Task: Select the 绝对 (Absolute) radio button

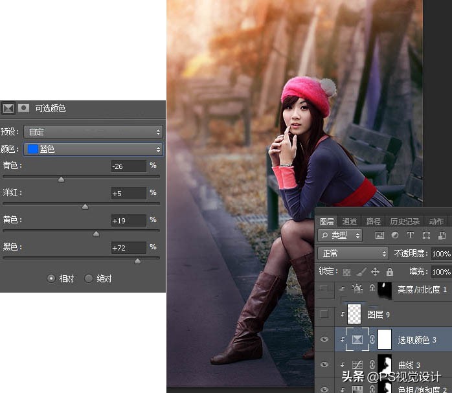Action: 89,278
